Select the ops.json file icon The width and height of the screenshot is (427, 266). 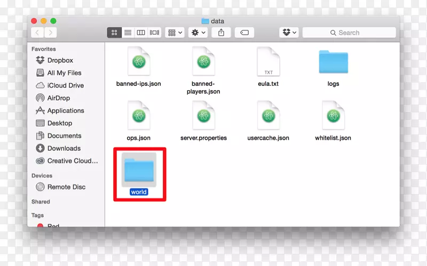139,115
